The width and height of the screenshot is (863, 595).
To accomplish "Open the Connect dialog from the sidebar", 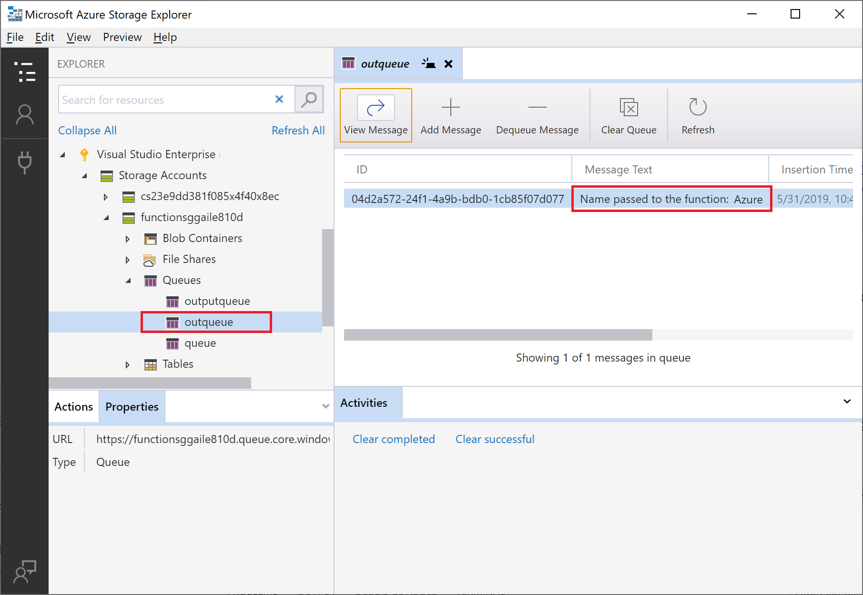I will point(24,162).
